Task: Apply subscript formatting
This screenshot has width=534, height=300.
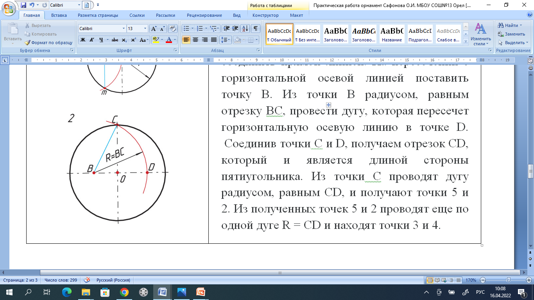Action: coord(124,40)
